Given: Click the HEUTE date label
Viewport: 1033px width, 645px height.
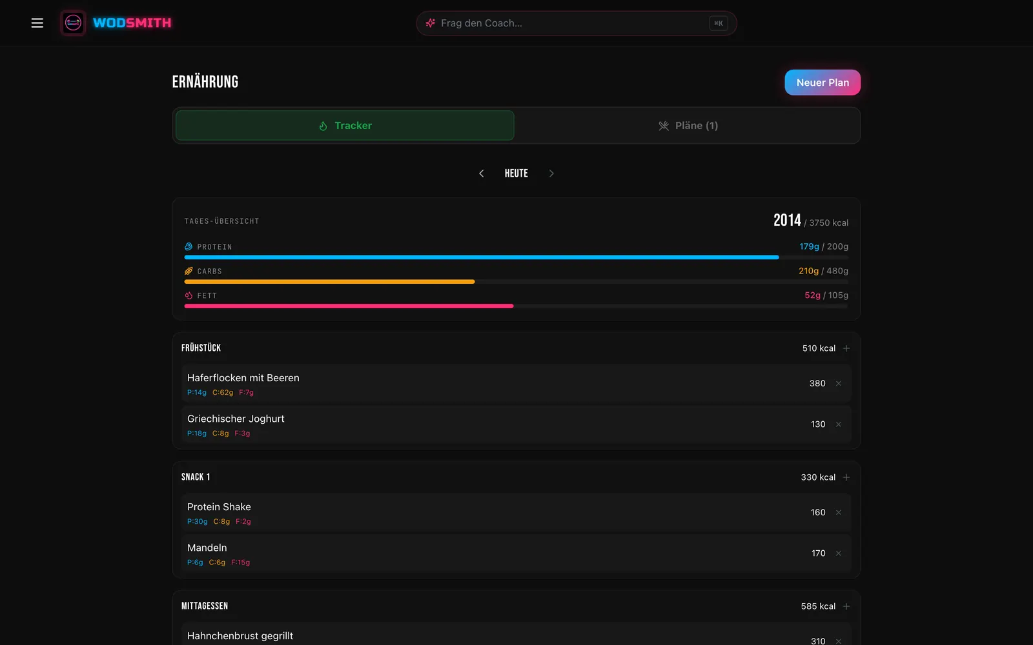Looking at the screenshot, I should pyautogui.click(x=516, y=174).
